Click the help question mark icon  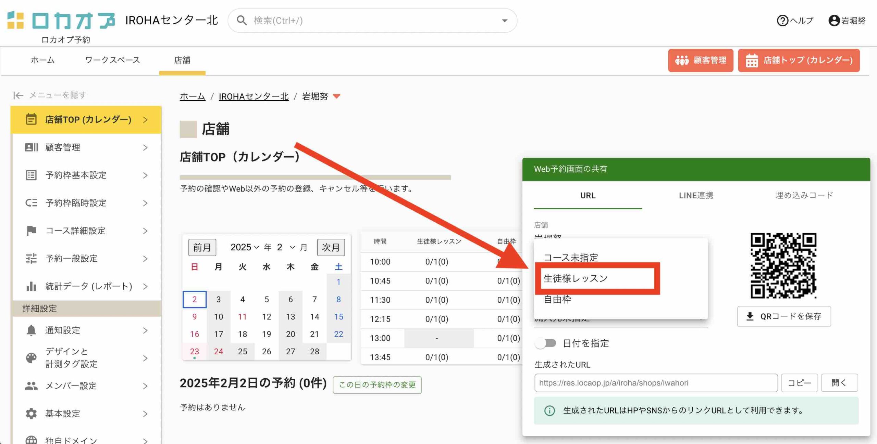pyautogui.click(x=782, y=21)
